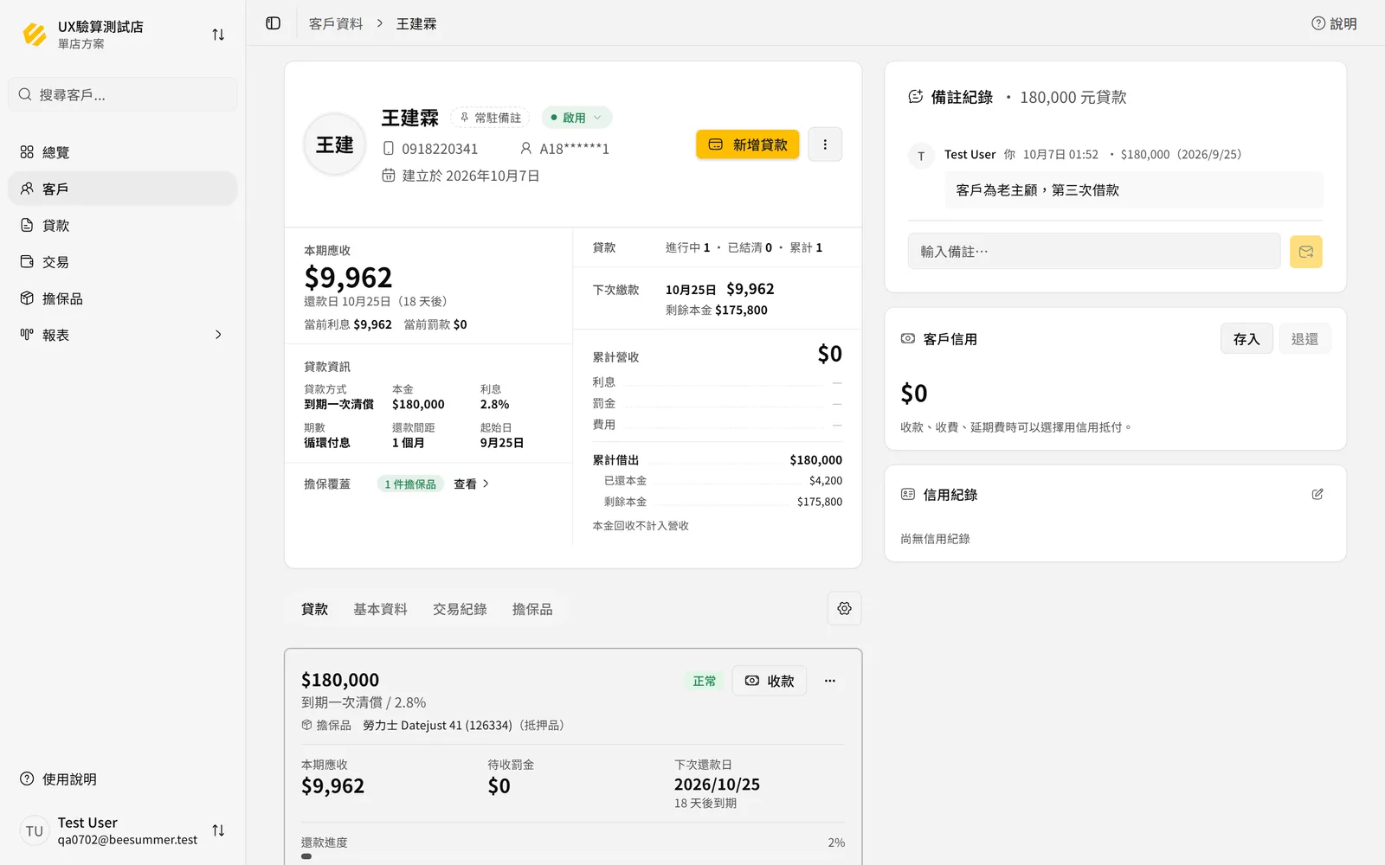1385x865 pixels.
Task: Edit 信用紀錄 with the pencil icon
Action: click(1317, 495)
